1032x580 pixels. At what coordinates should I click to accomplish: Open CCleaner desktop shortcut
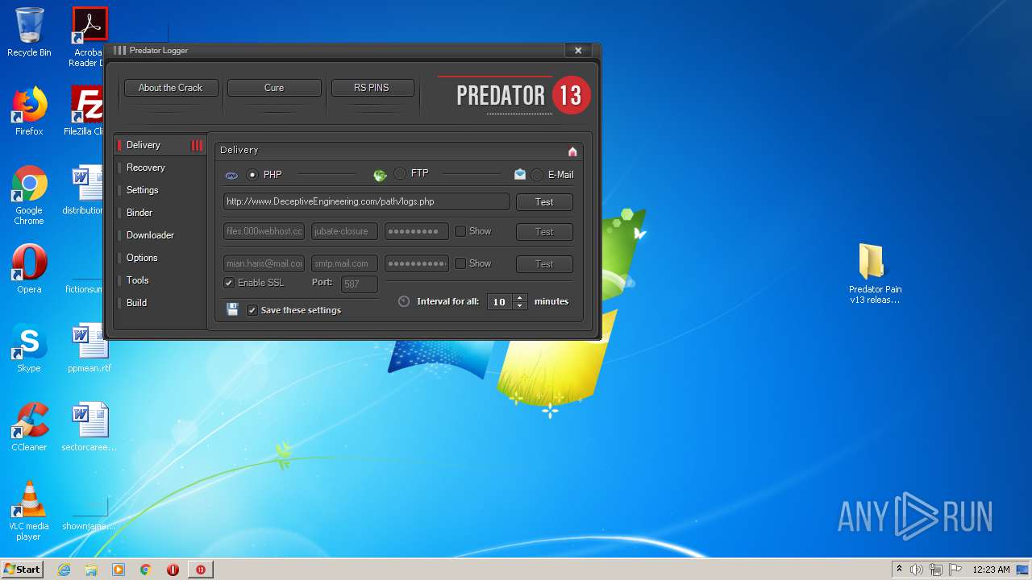(x=29, y=427)
